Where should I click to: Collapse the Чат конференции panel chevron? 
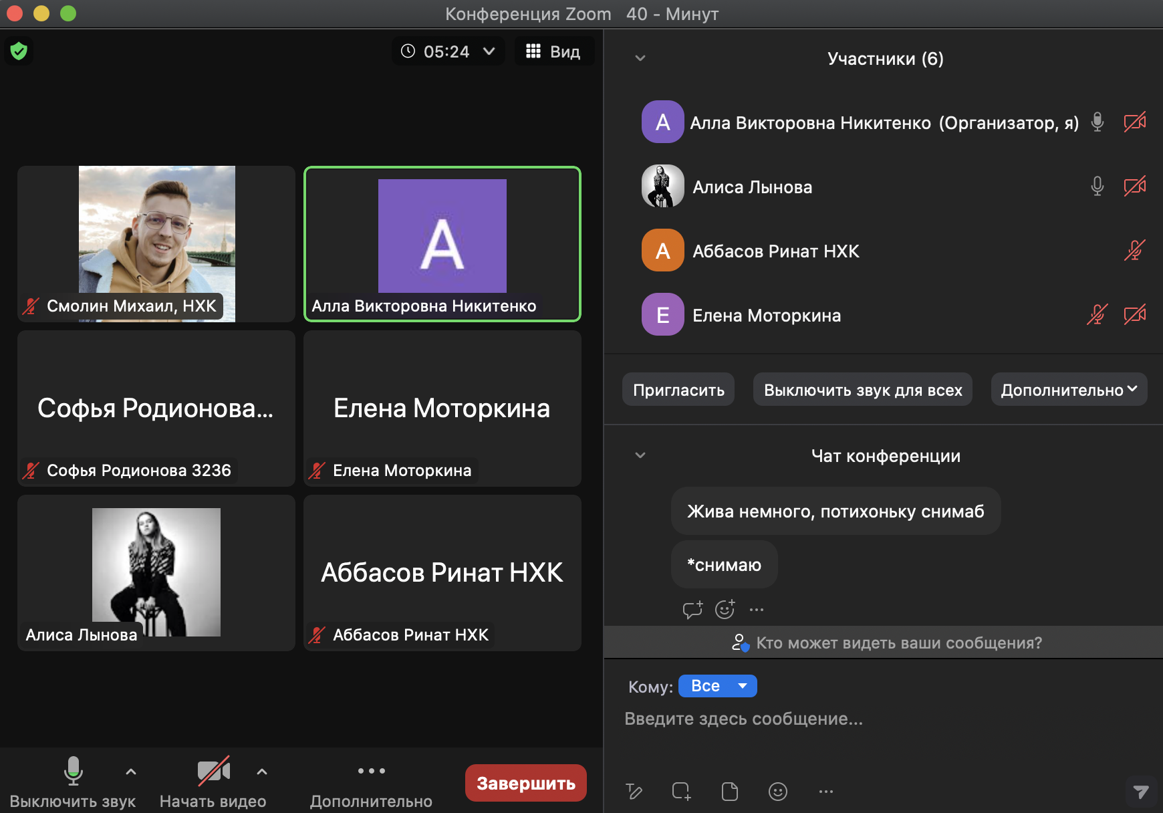pos(640,455)
